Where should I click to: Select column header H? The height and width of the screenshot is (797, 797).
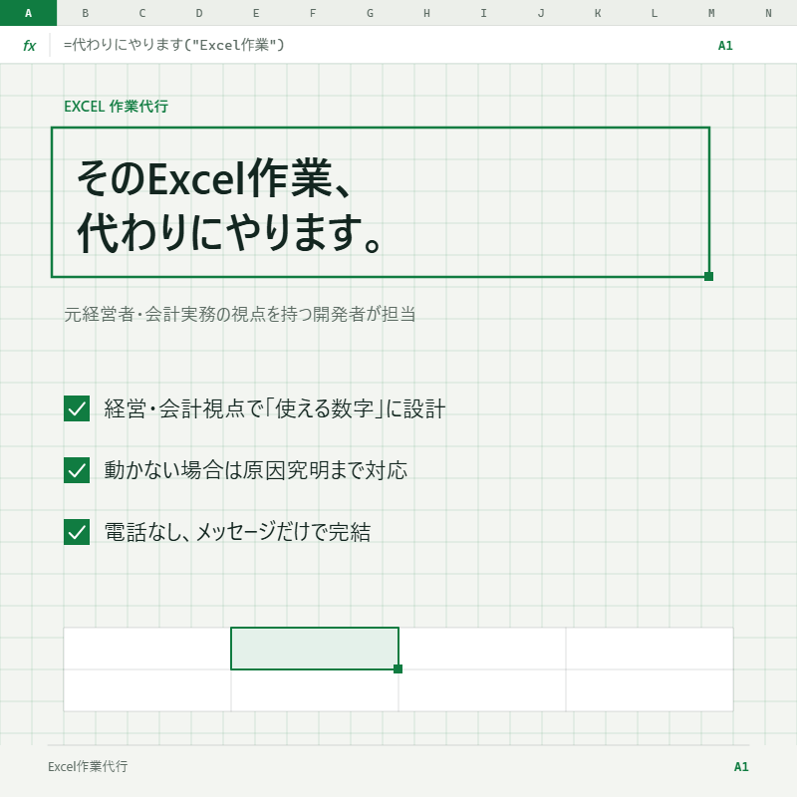pyautogui.click(x=427, y=13)
